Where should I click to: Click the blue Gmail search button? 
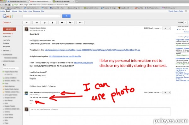pyautogui.click(x=66, y=16)
